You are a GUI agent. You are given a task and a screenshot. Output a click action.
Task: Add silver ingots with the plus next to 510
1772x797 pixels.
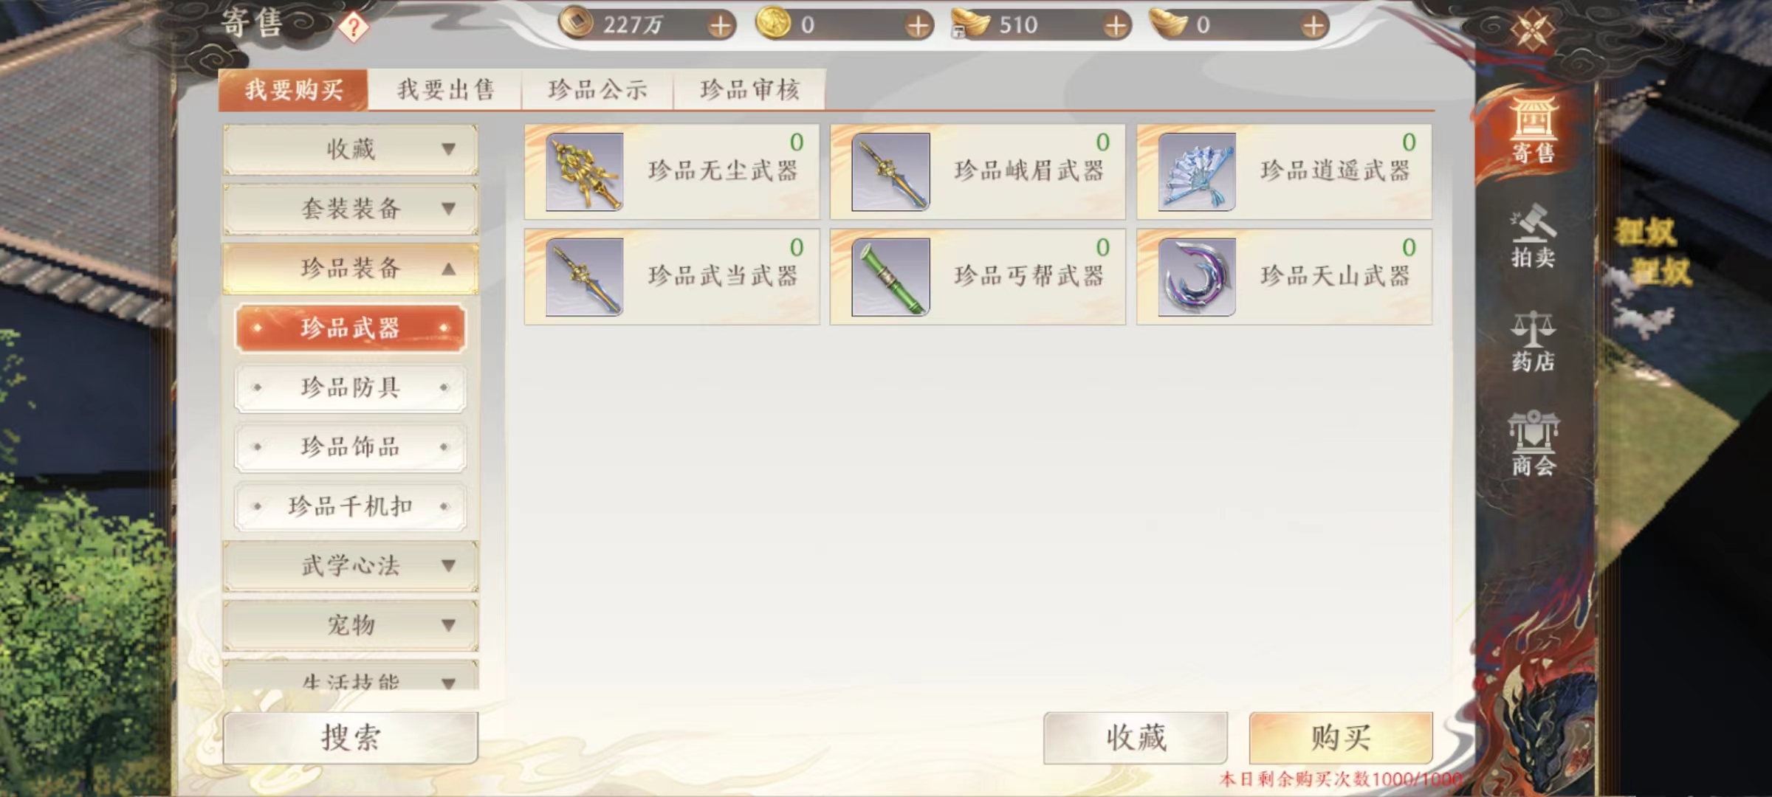[x=1116, y=26]
